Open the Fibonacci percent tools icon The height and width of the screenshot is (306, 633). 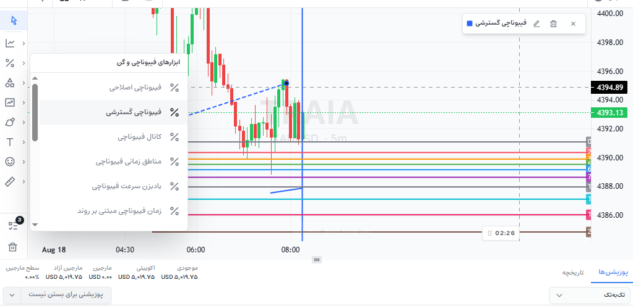[x=10, y=63]
